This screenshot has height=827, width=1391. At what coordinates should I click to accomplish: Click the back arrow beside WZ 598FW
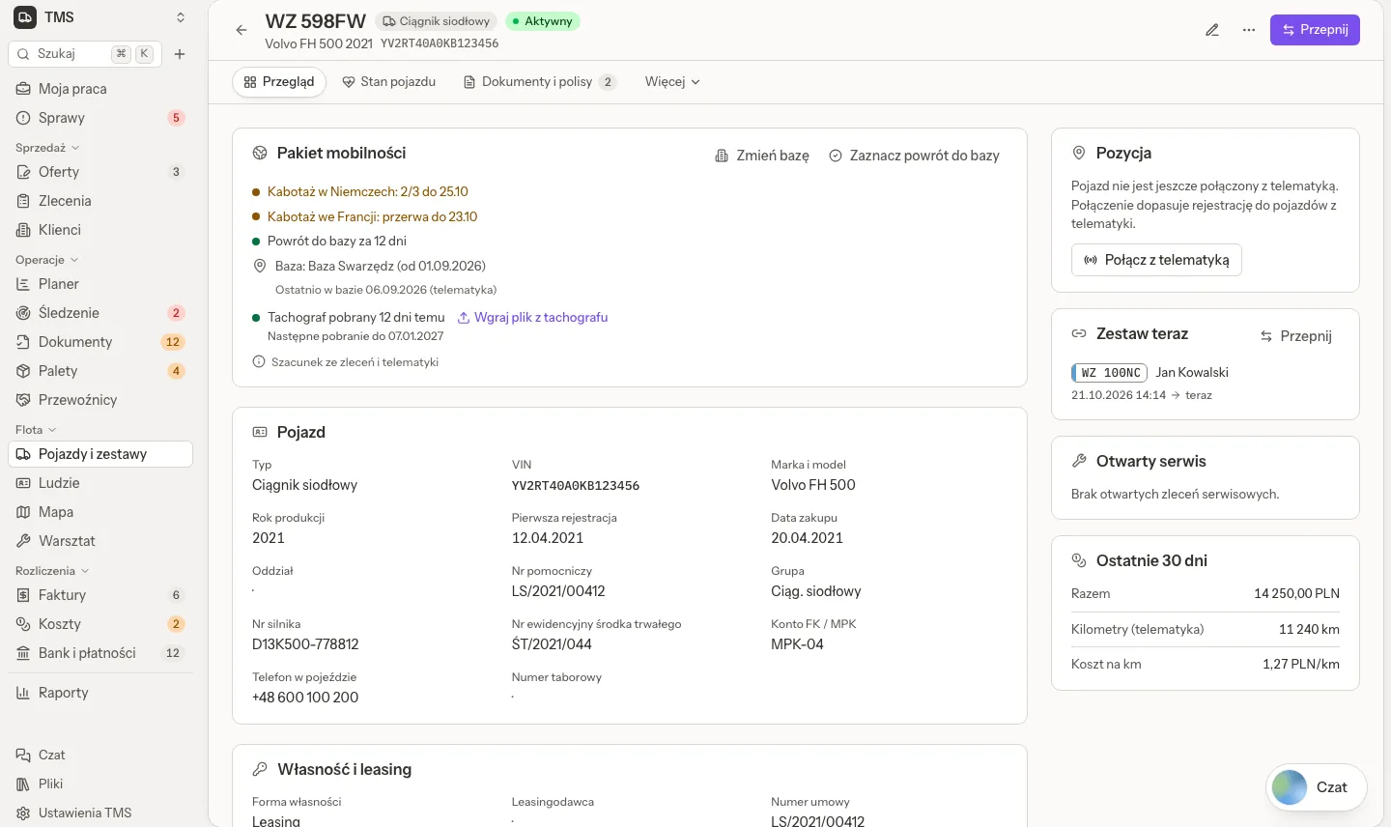pos(241,30)
